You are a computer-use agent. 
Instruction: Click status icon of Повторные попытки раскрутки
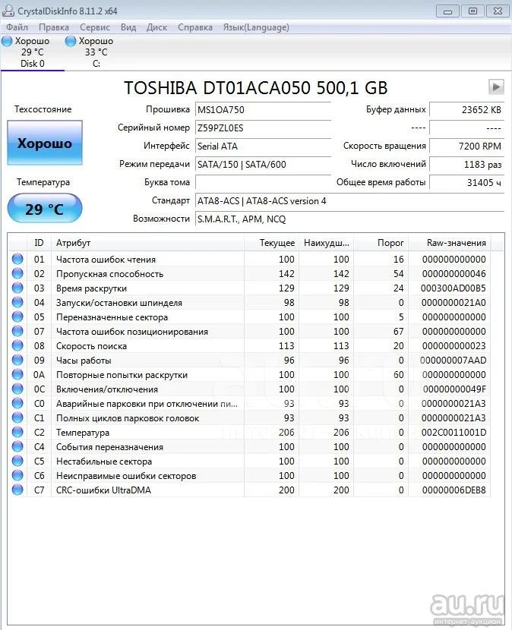point(17,374)
